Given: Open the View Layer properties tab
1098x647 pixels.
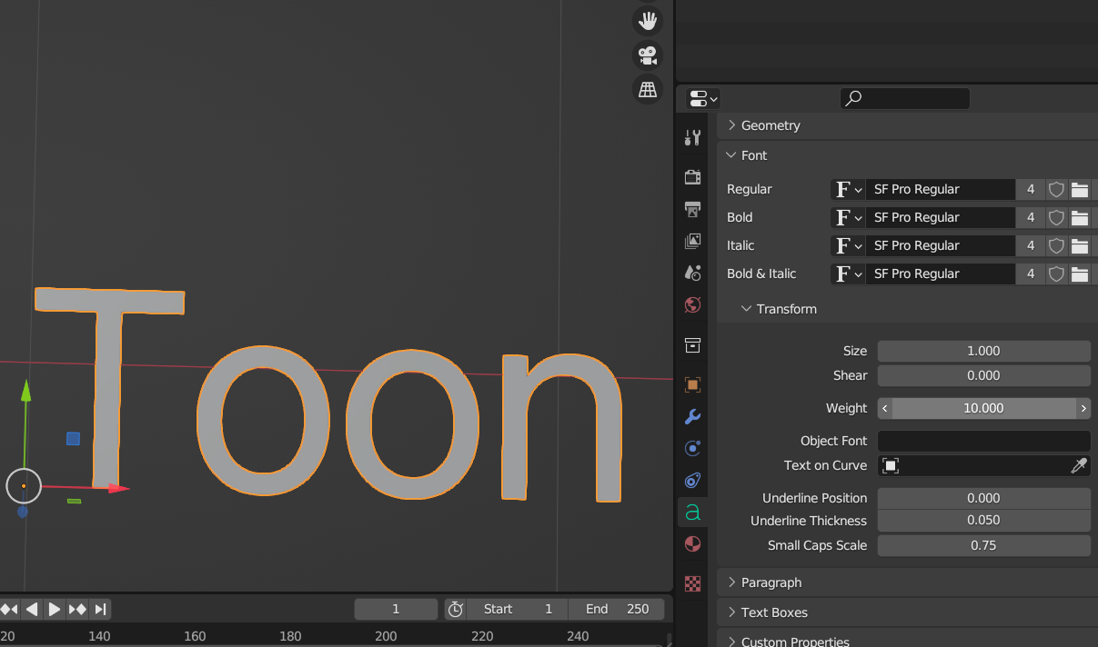Looking at the screenshot, I should tap(692, 241).
